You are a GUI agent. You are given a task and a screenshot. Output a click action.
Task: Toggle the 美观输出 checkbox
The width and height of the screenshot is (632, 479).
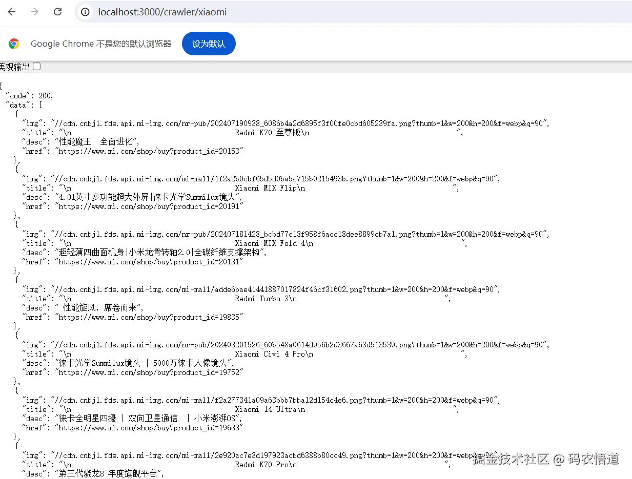(x=37, y=67)
